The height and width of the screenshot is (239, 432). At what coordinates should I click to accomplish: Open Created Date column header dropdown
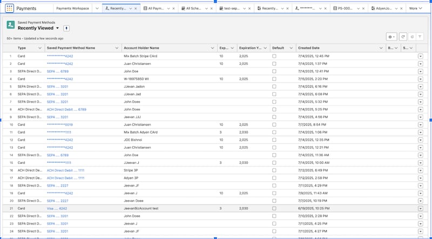click(382, 48)
